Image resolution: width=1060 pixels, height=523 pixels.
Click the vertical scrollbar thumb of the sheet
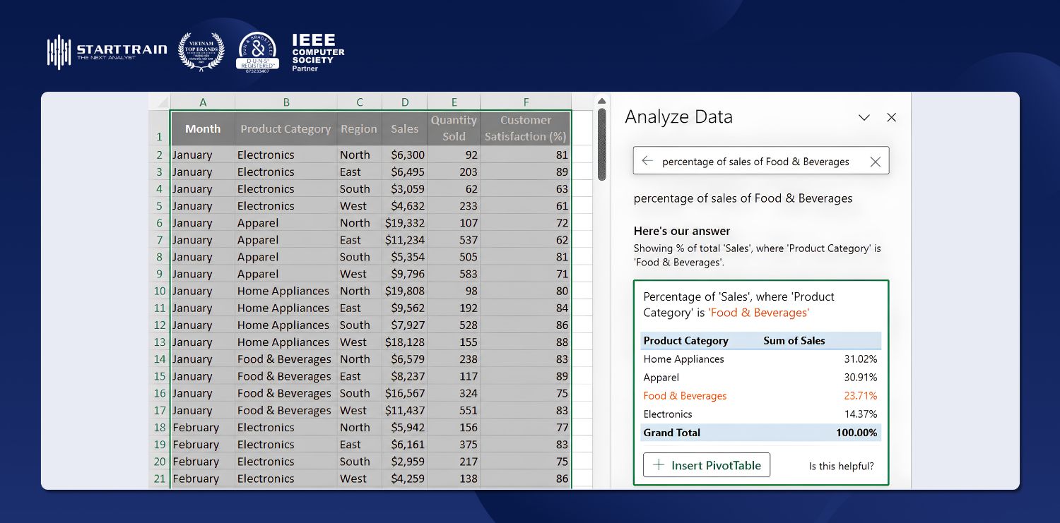tap(602, 144)
